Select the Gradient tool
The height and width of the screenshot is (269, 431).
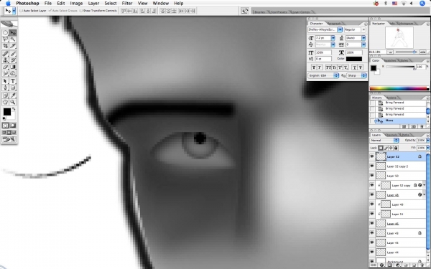pos(13,67)
